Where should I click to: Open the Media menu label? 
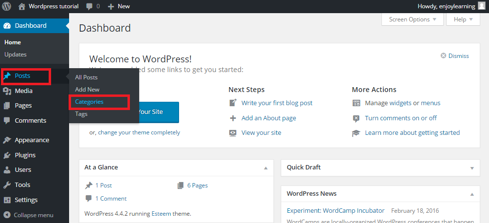[24, 91]
